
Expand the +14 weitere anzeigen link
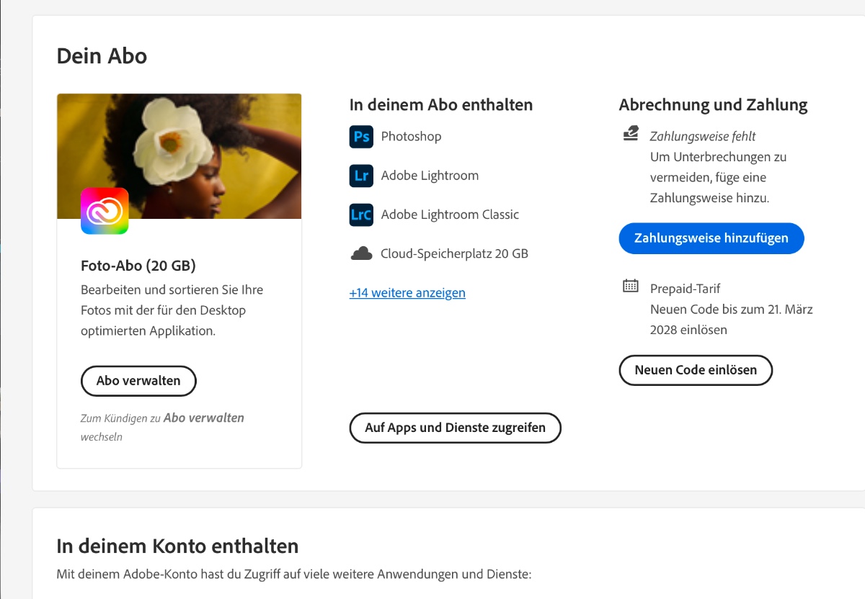coord(407,293)
